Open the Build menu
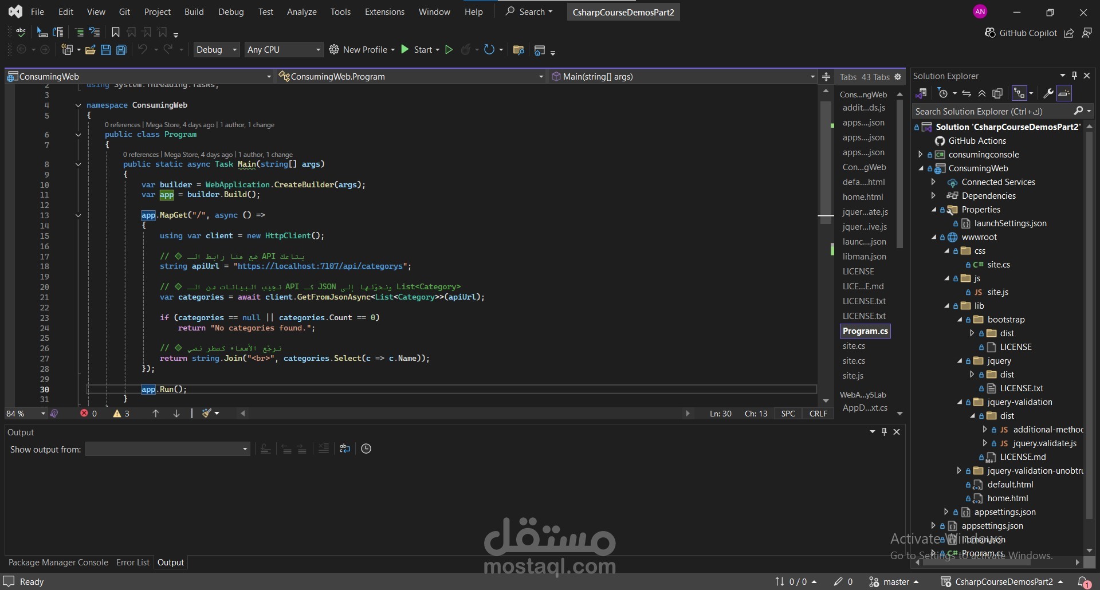 click(x=194, y=12)
